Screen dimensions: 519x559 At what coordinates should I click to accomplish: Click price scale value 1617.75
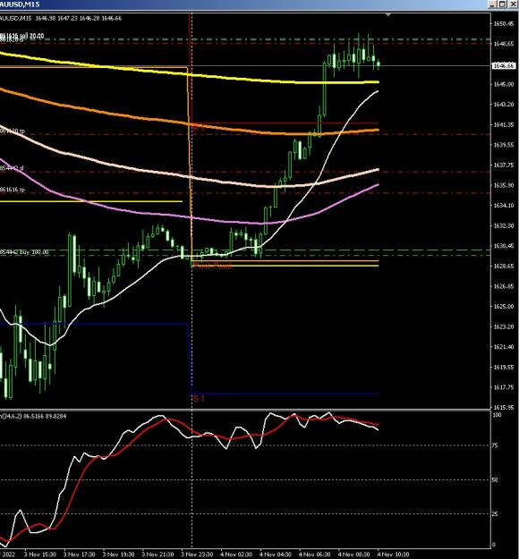[x=504, y=387]
